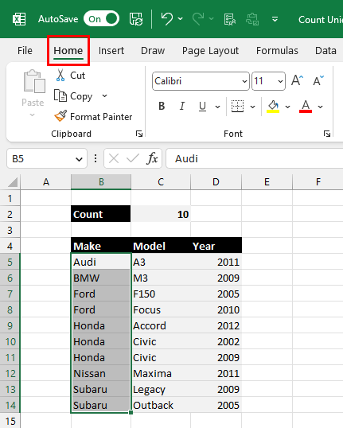Click the Select All corner triangle

coord(13,182)
